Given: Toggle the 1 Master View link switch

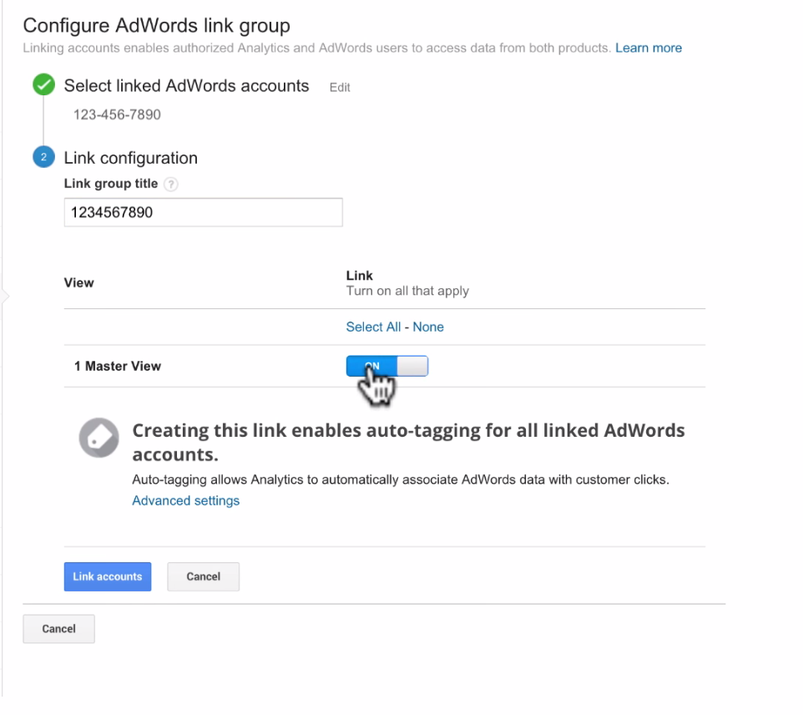Looking at the screenshot, I should tap(387, 366).
